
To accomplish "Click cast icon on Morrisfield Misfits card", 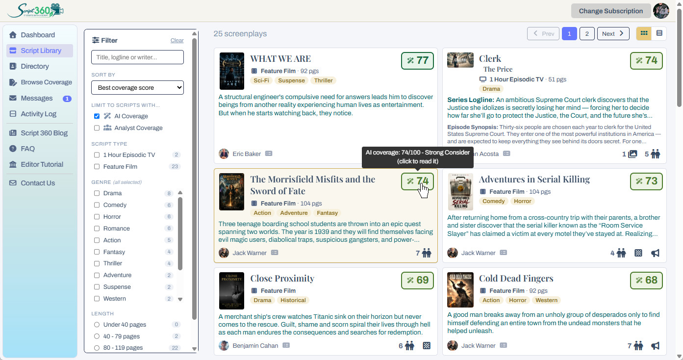I will click(427, 253).
